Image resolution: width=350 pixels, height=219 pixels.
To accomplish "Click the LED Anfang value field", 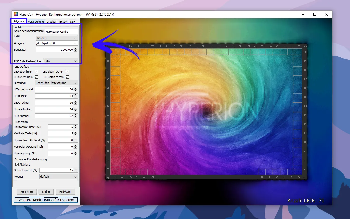I will pos(54,116).
